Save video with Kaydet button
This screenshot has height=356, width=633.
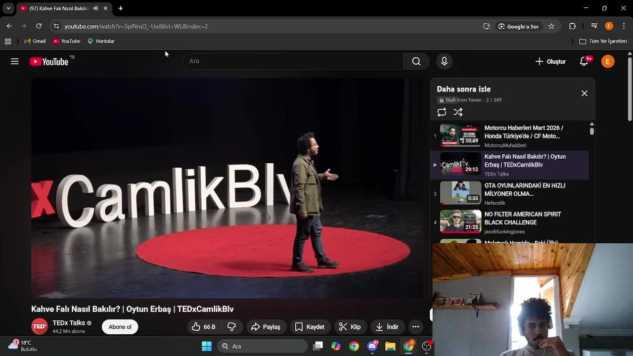click(x=310, y=327)
